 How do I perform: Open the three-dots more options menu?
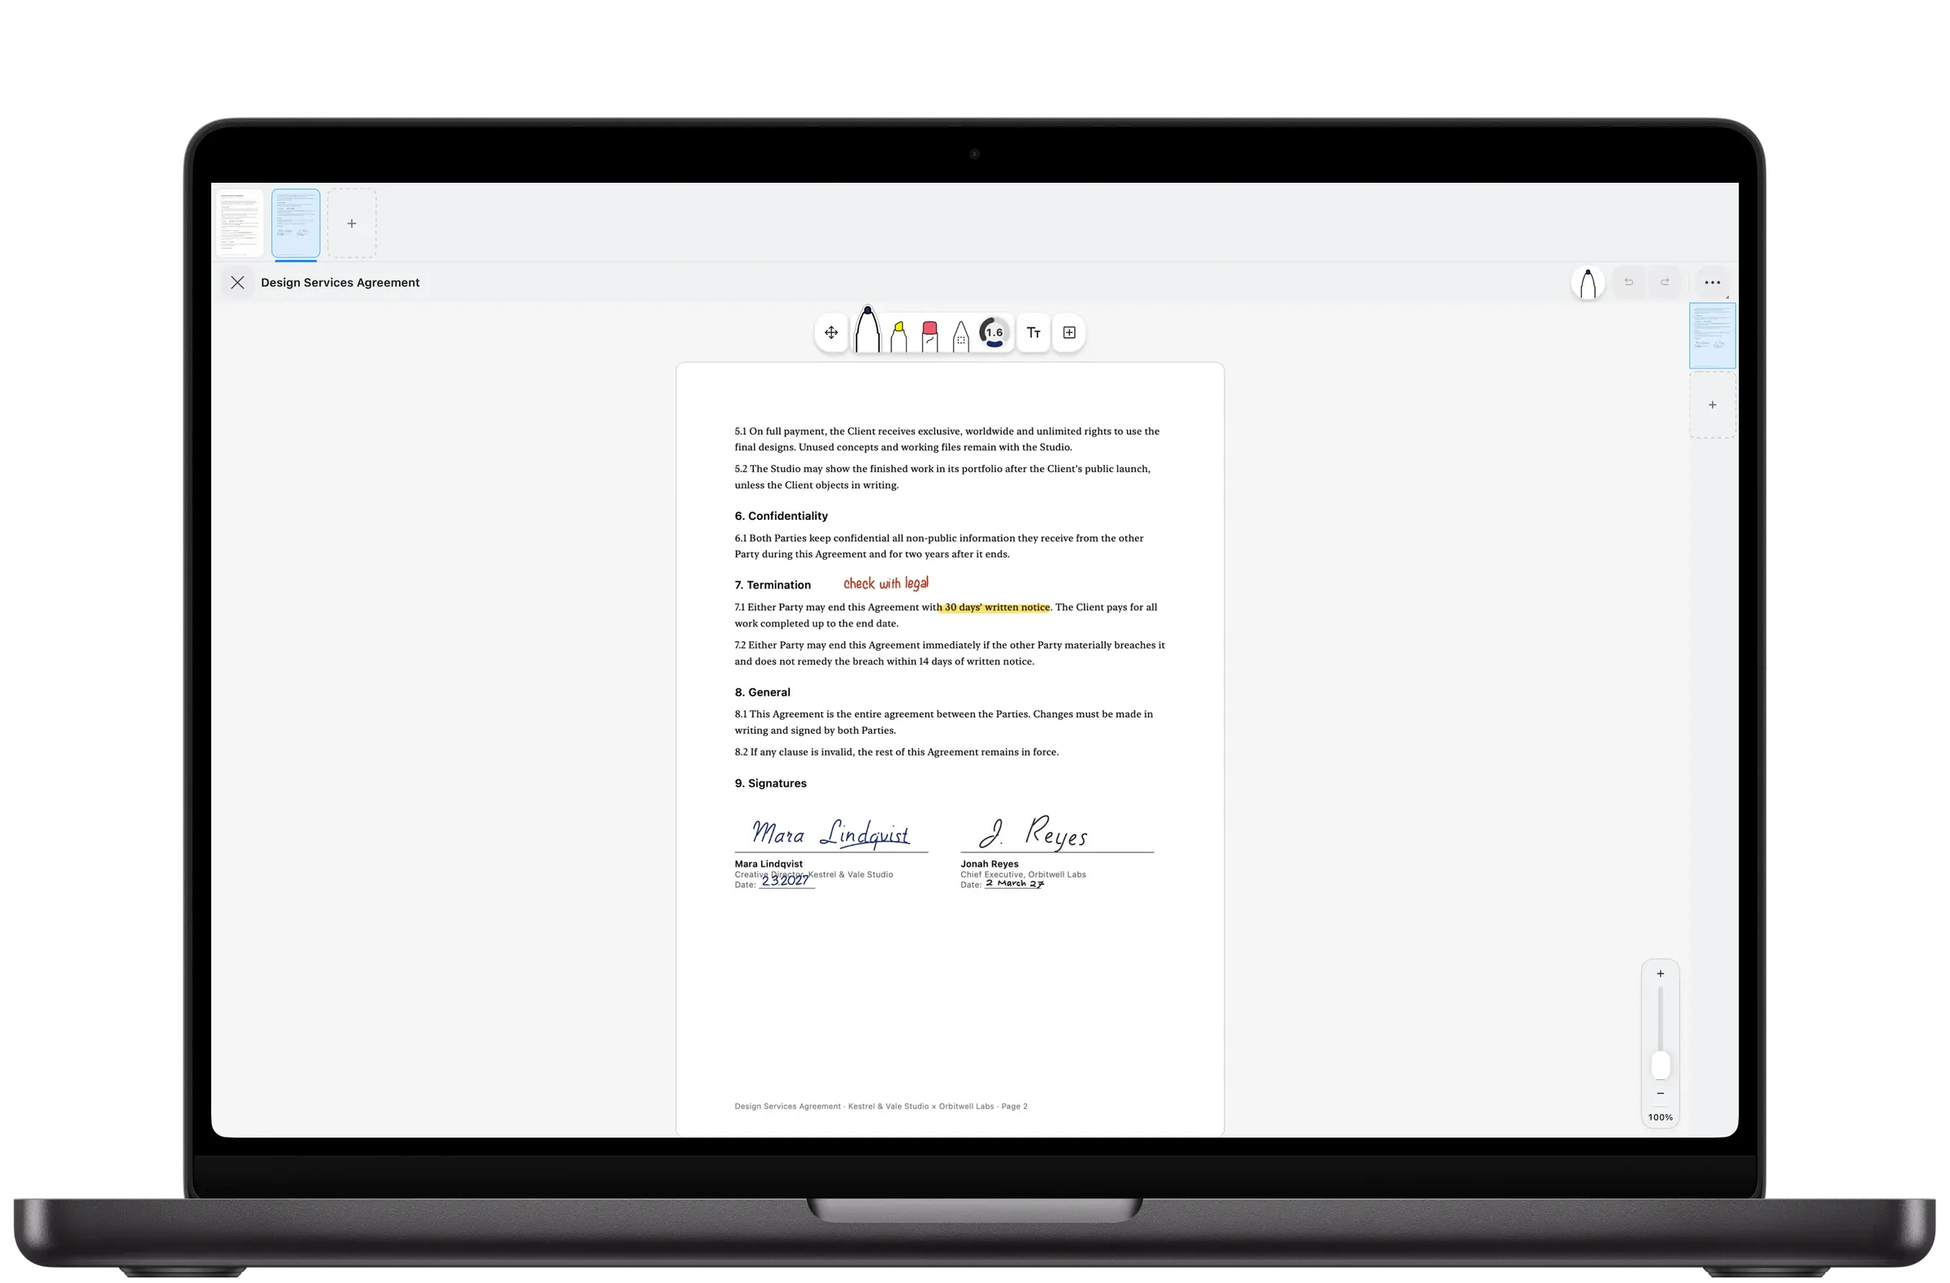[x=1713, y=283]
